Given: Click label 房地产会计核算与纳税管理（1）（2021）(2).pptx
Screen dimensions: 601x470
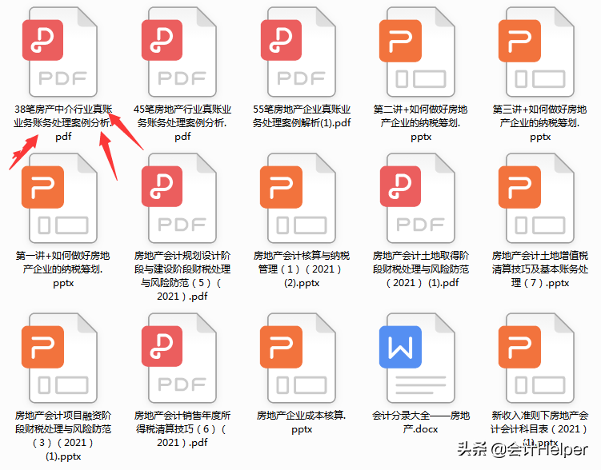Looking at the screenshot, I should 302,269.
